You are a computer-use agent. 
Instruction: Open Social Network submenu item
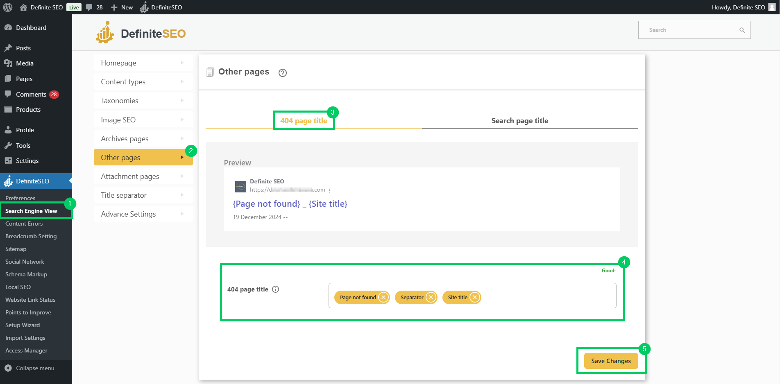click(25, 262)
